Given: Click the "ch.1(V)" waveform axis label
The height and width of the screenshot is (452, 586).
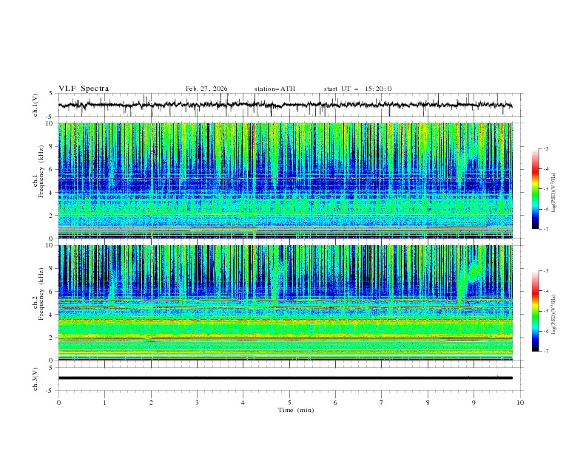Looking at the screenshot, I should (36, 105).
